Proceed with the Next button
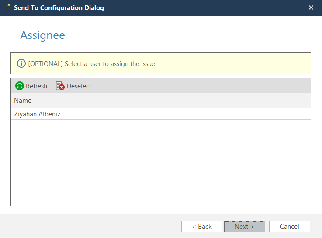Viewport: 322px width, 238px height. pyautogui.click(x=244, y=227)
